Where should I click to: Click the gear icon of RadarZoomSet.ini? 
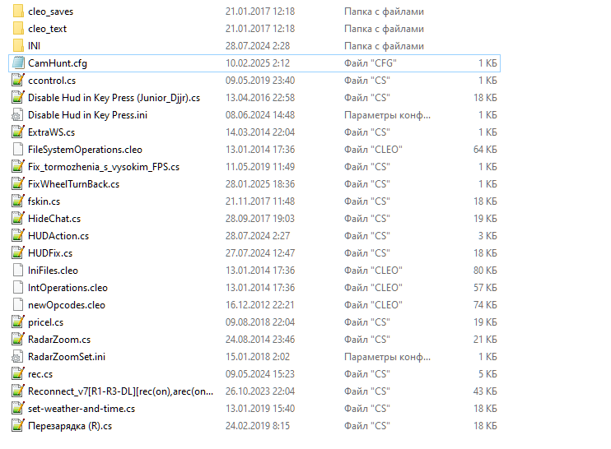coord(18,357)
